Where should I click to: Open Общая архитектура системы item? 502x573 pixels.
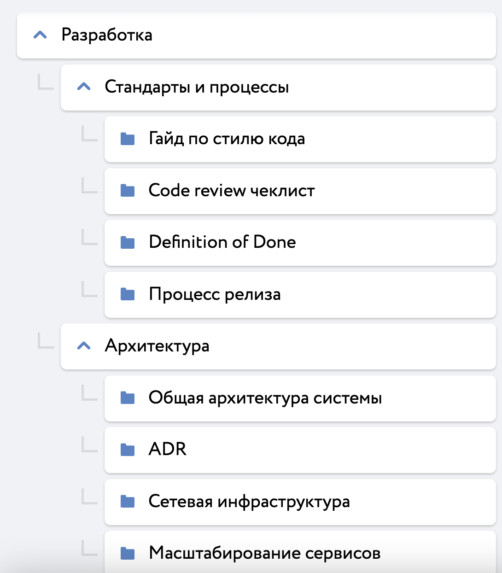300,398
